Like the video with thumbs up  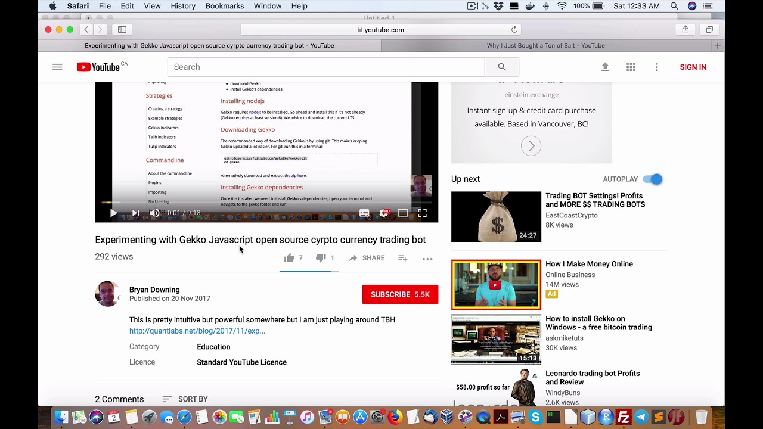(289, 258)
